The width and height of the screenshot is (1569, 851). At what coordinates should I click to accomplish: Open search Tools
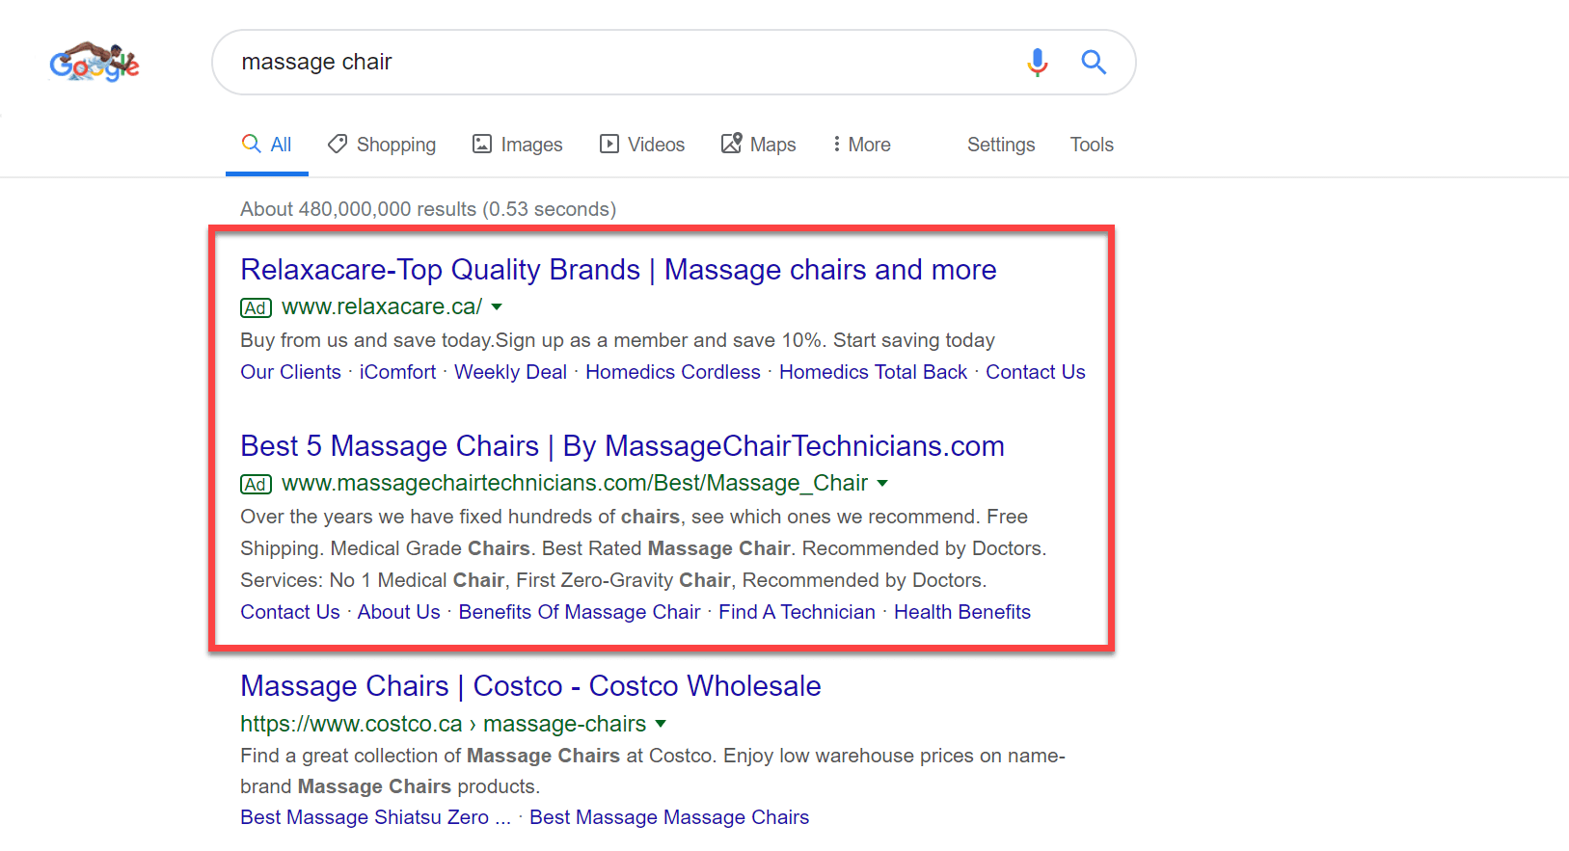click(x=1092, y=145)
